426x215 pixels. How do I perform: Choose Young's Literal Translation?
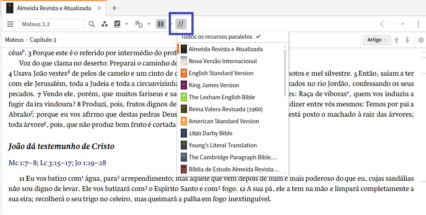(231, 145)
